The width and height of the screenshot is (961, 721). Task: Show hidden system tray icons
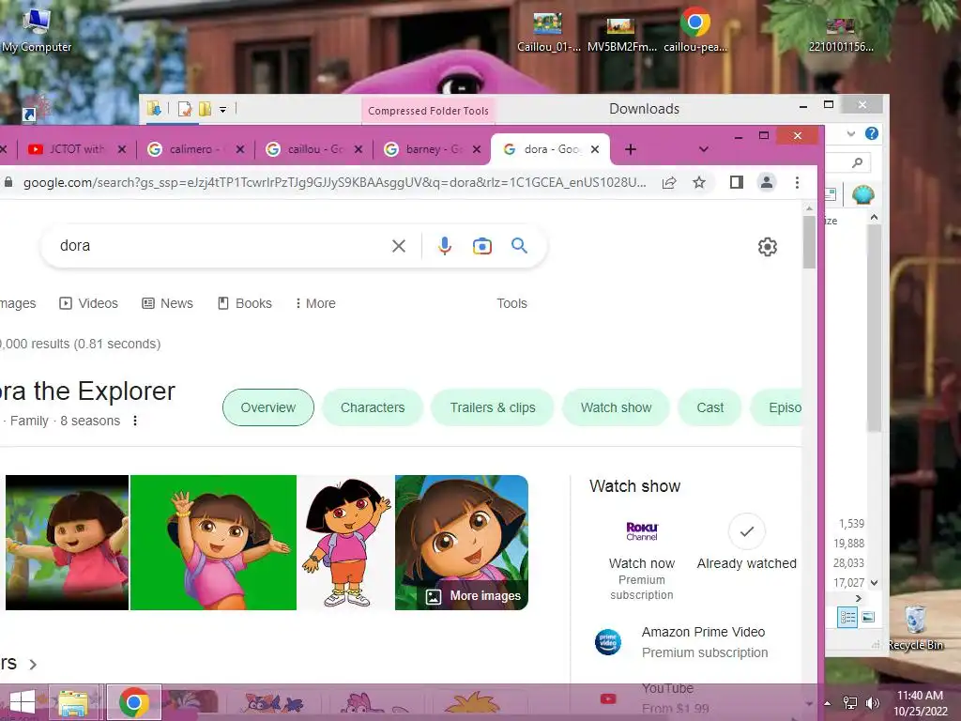827,703
